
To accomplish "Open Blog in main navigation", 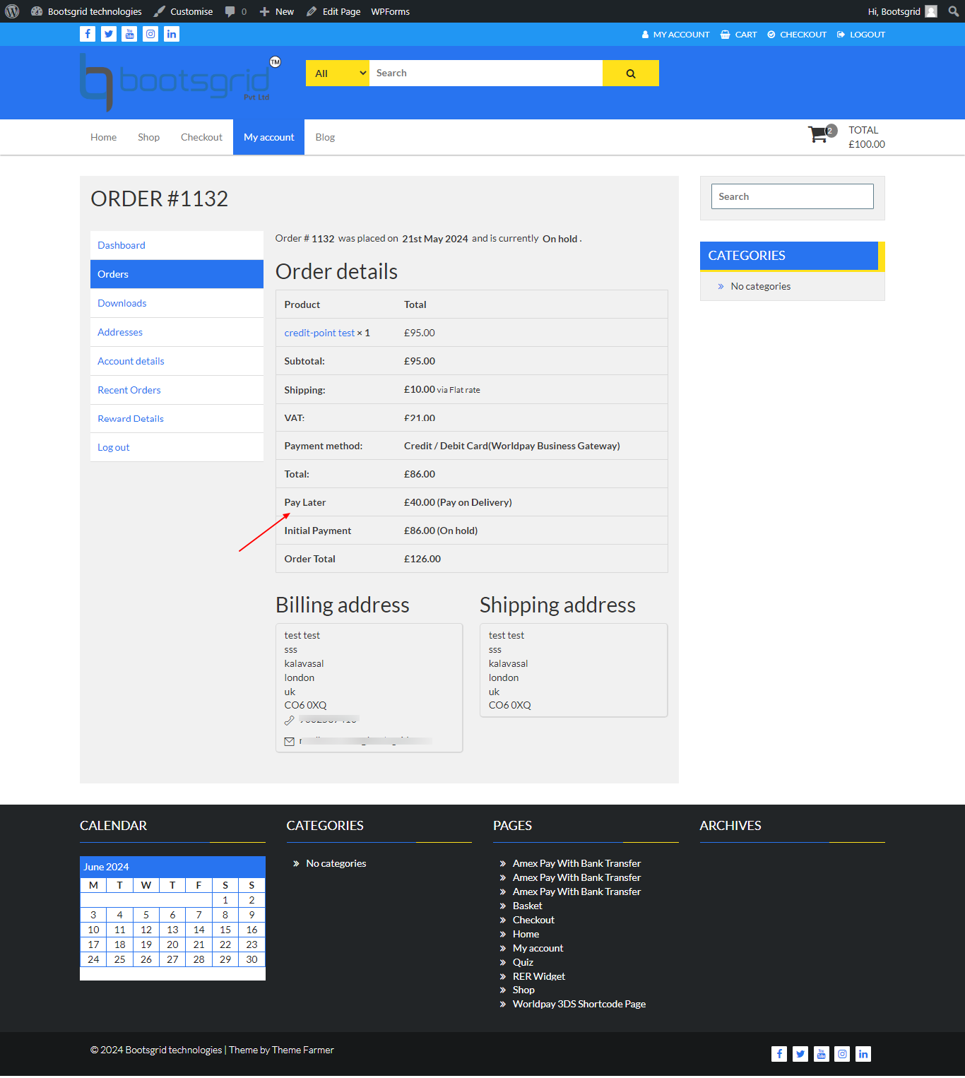I will 325,137.
